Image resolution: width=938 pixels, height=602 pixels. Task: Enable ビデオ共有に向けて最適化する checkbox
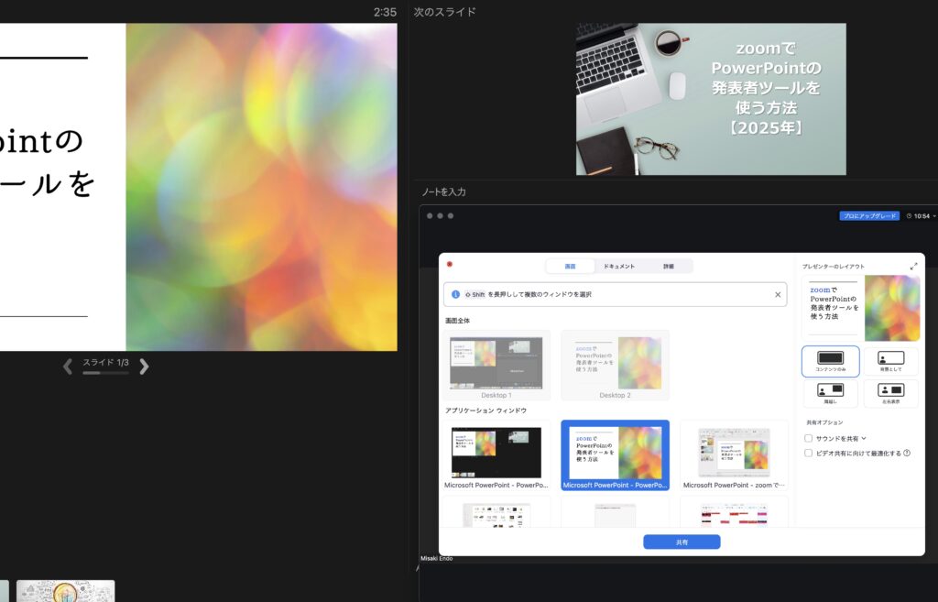tap(808, 453)
